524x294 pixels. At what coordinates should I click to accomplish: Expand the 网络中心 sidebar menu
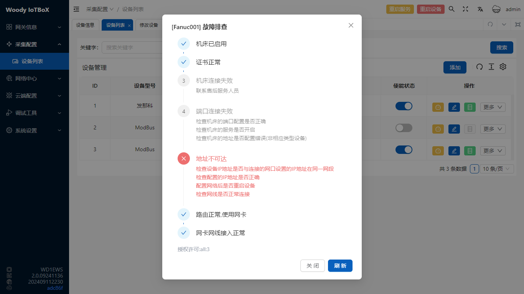pyautogui.click(x=35, y=78)
